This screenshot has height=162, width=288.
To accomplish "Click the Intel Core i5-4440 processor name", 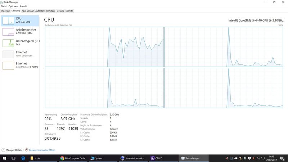I will 256,21.
